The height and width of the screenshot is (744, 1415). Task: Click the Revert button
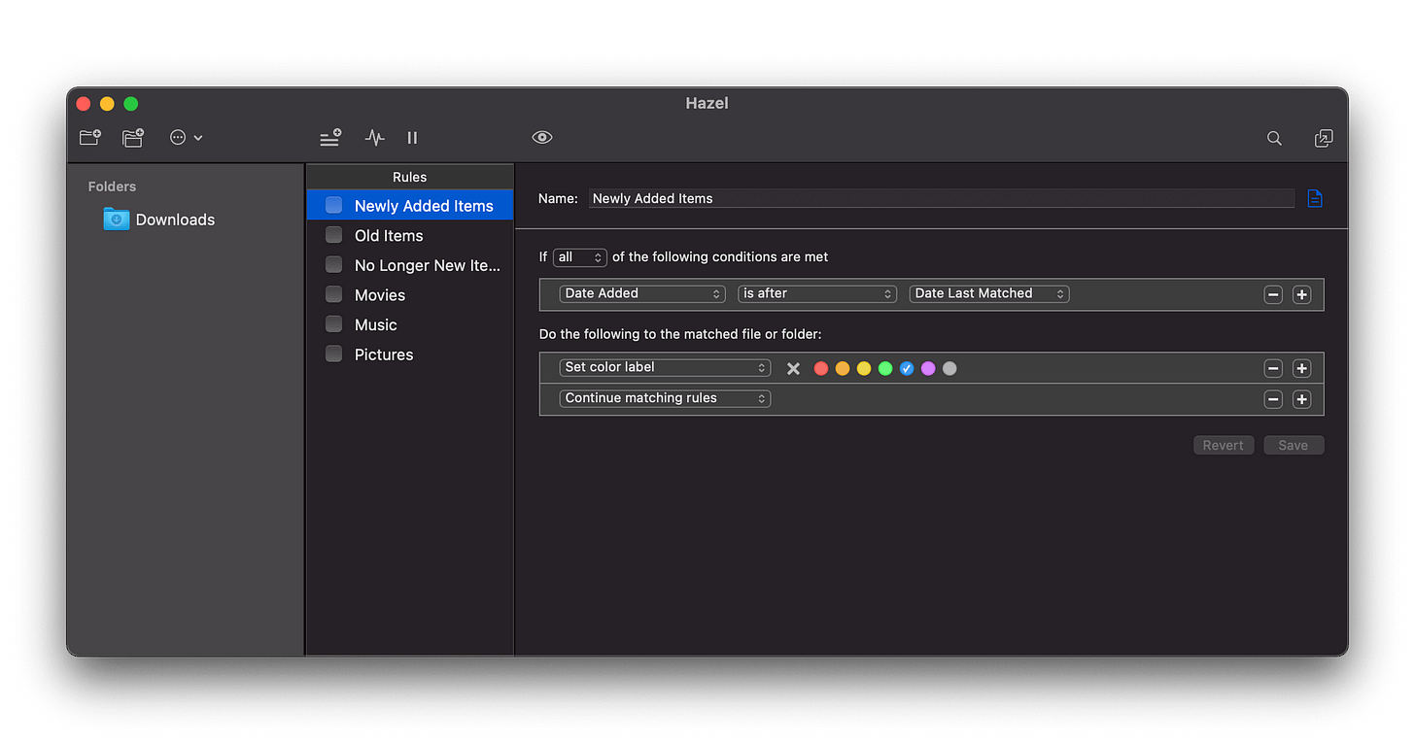pyautogui.click(x=1223, y=445)
